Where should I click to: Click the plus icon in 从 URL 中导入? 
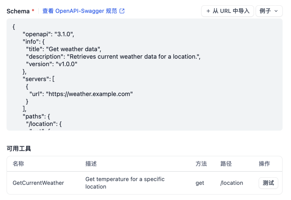[208, 11]
